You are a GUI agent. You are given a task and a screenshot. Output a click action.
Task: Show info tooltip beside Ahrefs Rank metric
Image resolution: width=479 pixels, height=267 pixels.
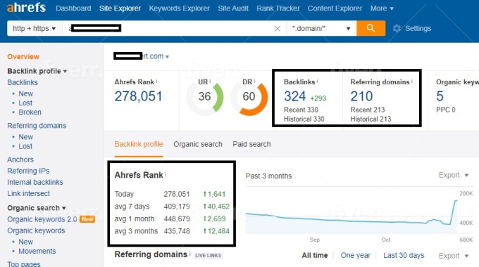coord(156,81)
